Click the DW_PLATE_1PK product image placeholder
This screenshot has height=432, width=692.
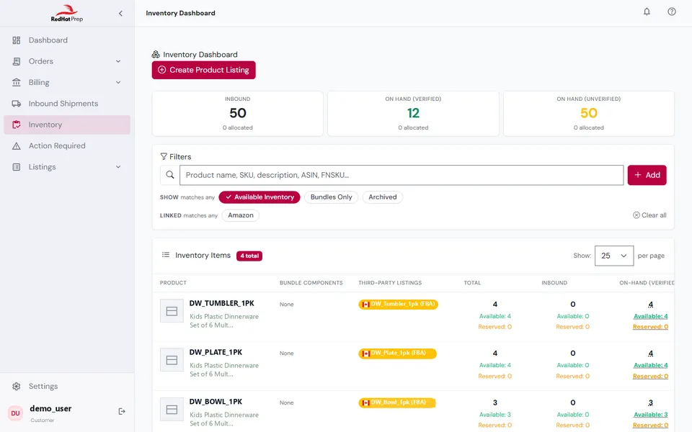coord(172,360)
